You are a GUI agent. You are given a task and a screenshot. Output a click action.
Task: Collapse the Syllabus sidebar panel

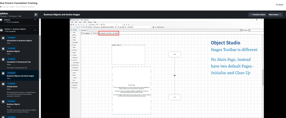coord(36,15)
